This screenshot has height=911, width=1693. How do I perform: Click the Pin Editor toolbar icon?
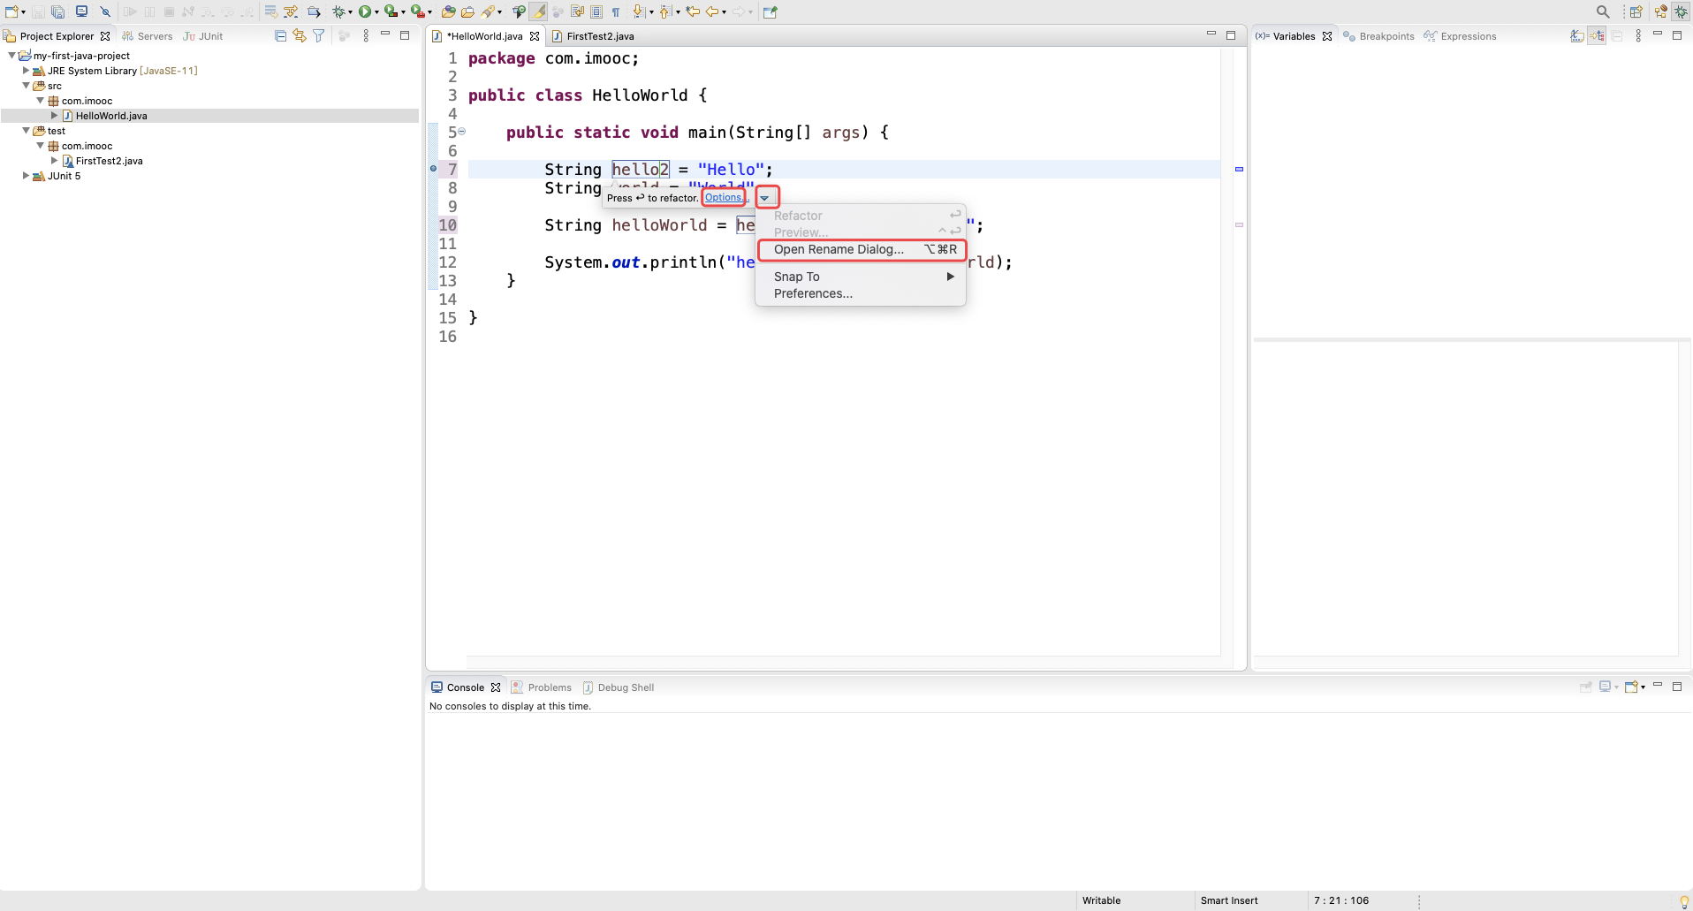770,11
